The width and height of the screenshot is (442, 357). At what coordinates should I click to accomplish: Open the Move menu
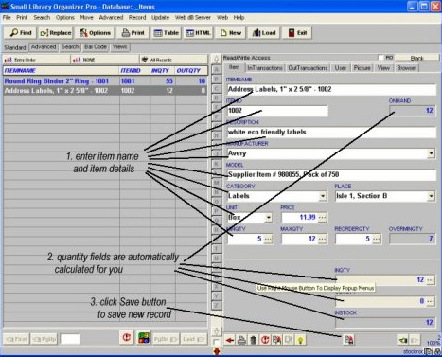coord(86,18)
